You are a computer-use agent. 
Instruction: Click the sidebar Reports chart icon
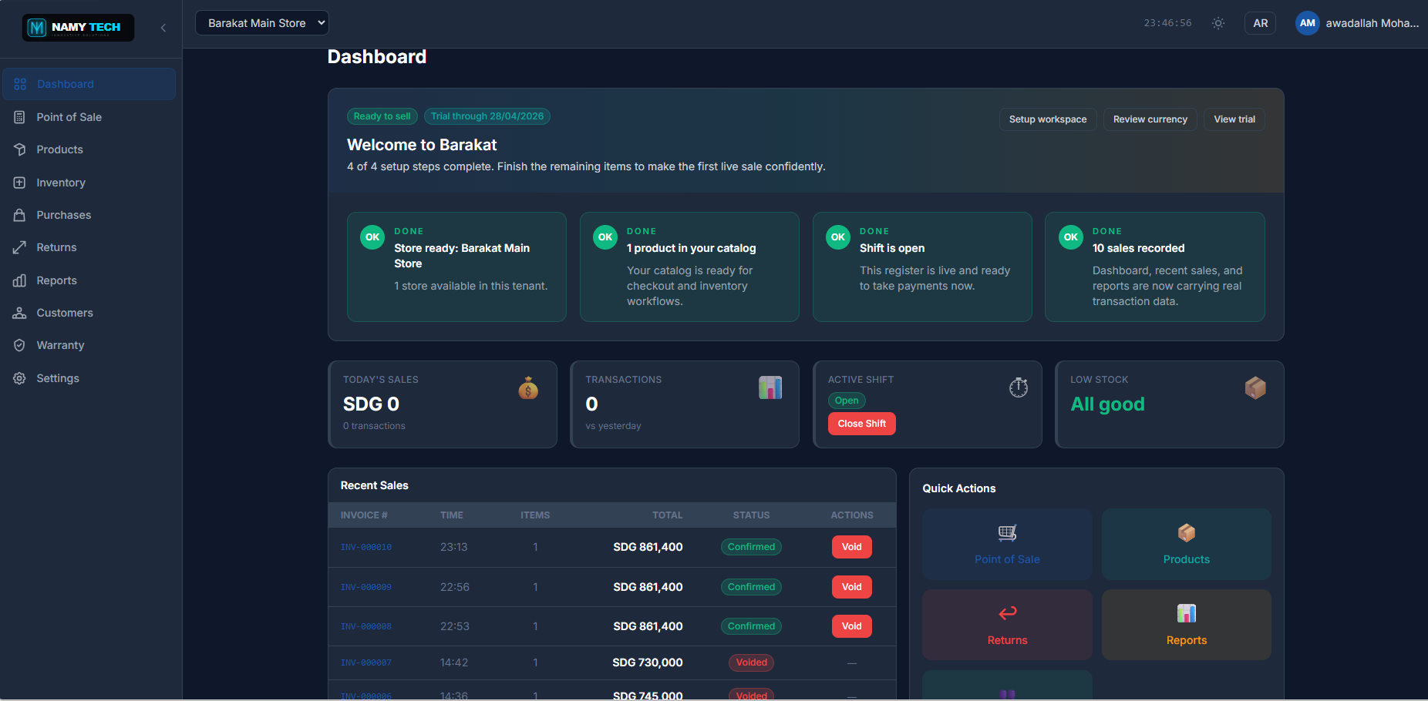pos(20,280)
